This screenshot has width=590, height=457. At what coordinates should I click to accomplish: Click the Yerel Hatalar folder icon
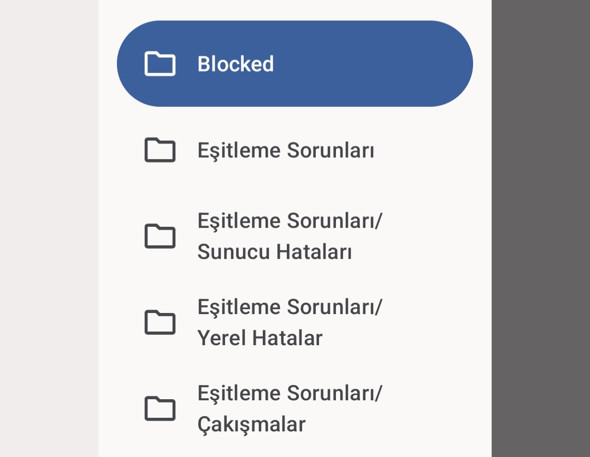[x=160, y=322]
